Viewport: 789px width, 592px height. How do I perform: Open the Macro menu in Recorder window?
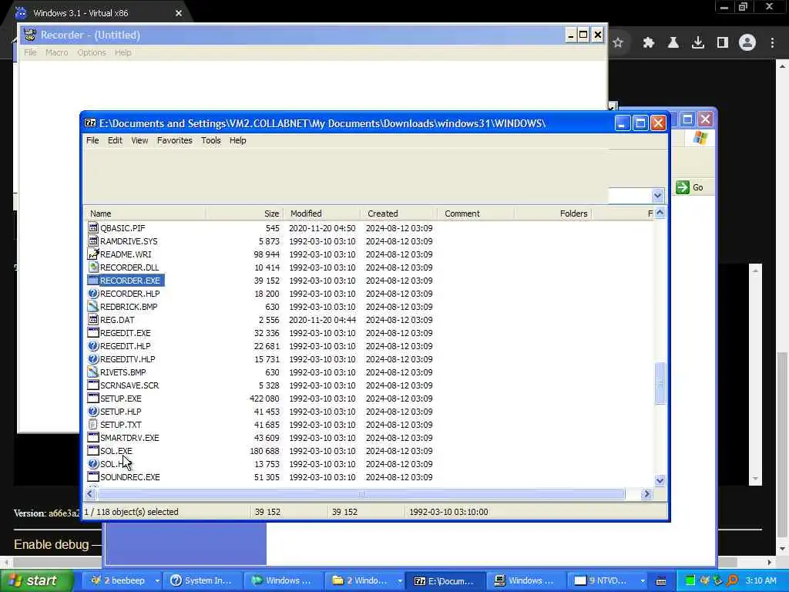56,52
